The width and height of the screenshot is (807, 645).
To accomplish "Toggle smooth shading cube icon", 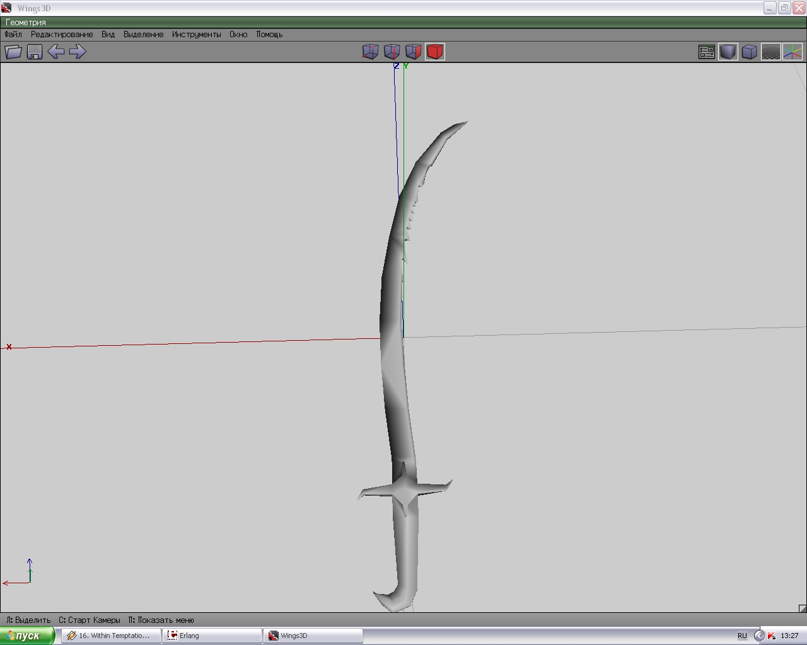I will point(728,52).
